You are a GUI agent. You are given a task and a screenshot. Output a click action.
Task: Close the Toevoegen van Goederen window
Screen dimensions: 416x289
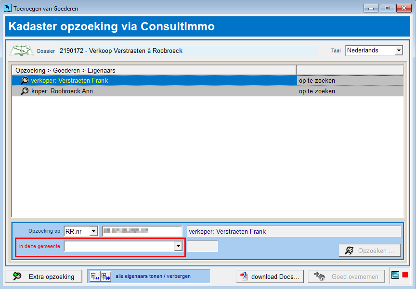[404, 8]
